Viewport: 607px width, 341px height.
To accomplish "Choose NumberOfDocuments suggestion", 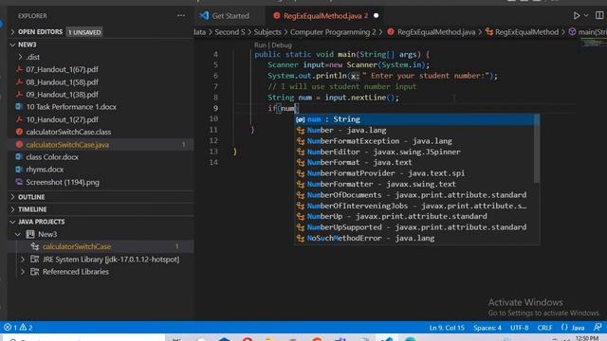I will 414,195.
